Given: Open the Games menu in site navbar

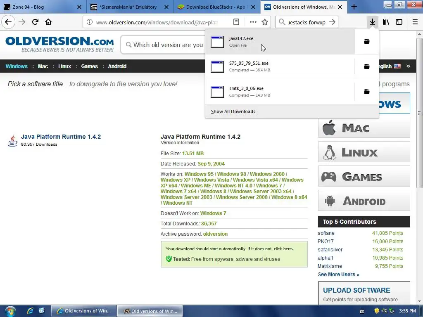Looking at the screenshot, I should click(x=89, y=66).
